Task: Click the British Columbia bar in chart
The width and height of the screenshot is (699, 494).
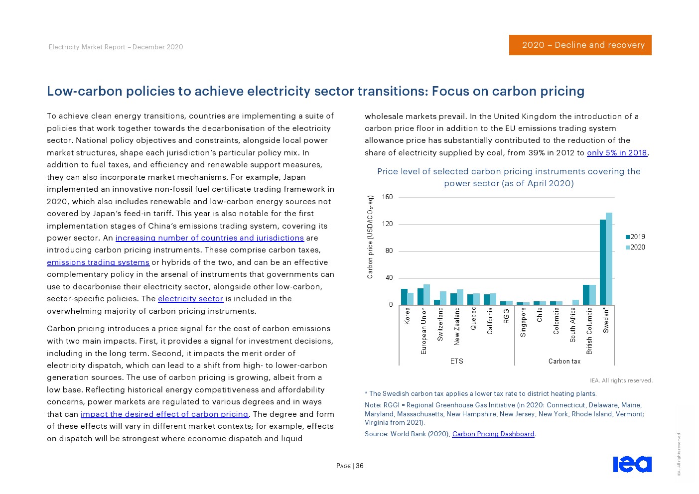Action: pos(589,295)
